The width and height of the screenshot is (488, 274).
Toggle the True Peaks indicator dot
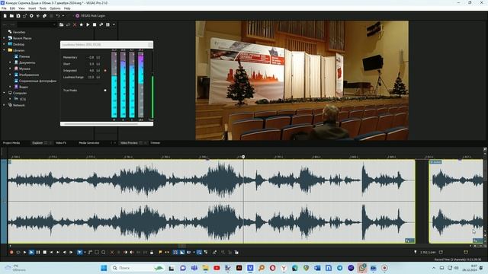coord(105,91)
